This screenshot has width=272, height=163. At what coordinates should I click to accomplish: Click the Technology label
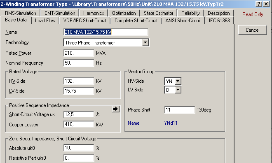[x=17, y=42]
